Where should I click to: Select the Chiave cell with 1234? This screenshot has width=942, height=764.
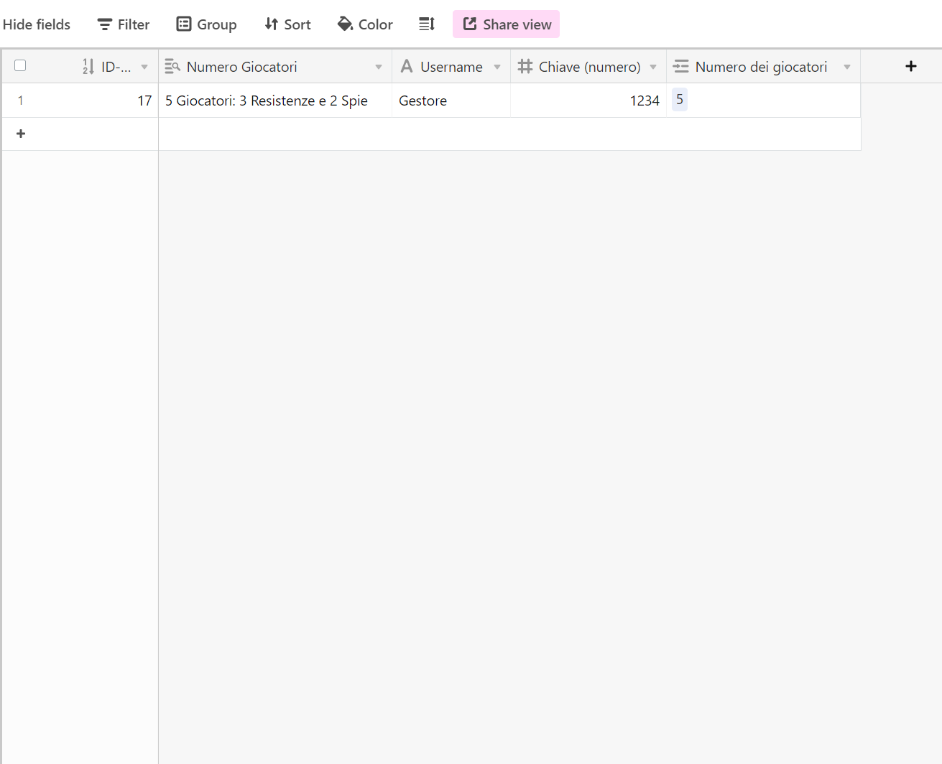point(588,101)
